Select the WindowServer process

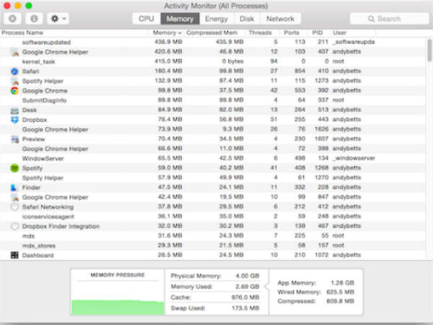pyautogui.click(x=213, y=158)
